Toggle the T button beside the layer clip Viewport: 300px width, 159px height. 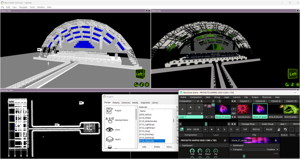tap(234, 109)
